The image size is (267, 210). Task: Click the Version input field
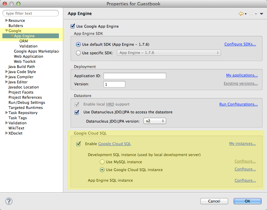coord(114,84)
